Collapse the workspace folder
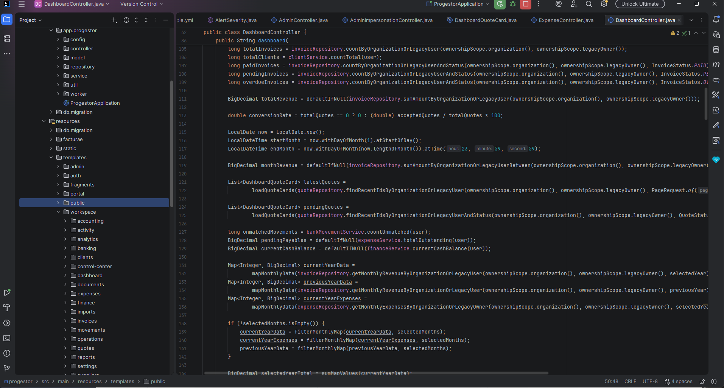Viewport: 724px width, 388px height. click(58, 212)
